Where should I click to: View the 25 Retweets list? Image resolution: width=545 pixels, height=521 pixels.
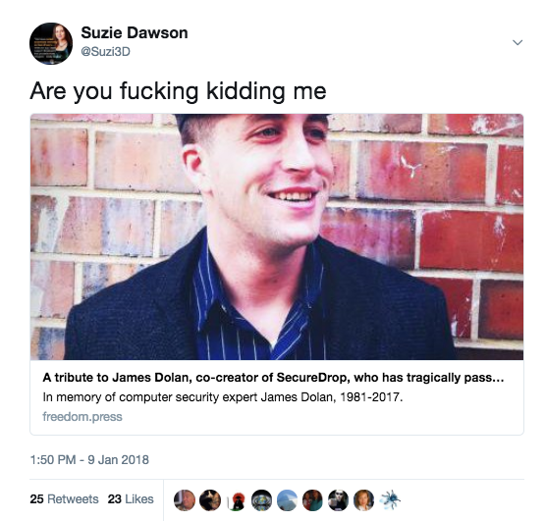64,499
